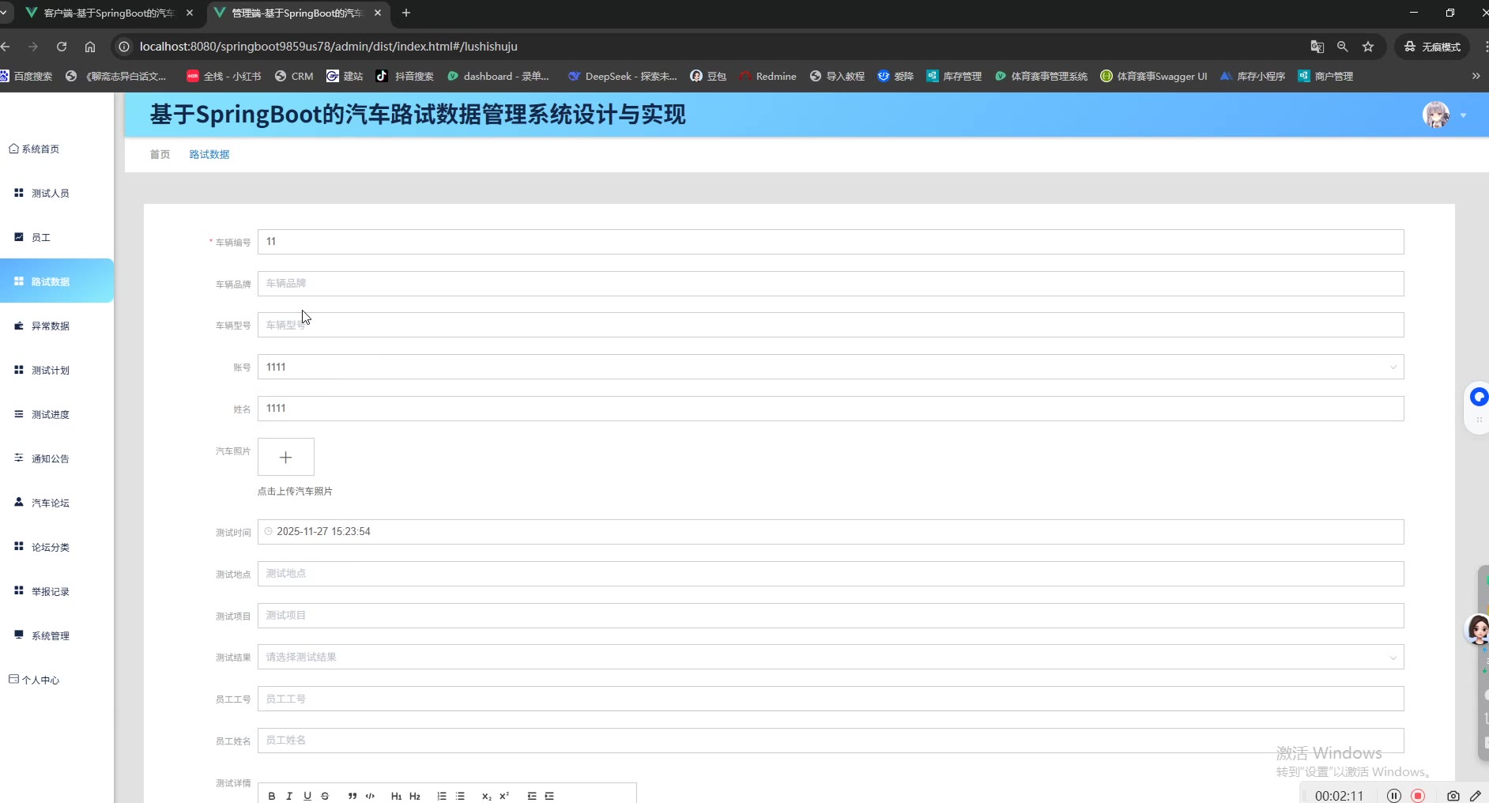
Task: Focus the 车辆品牌 input field
Action: (x=831, y=284)
